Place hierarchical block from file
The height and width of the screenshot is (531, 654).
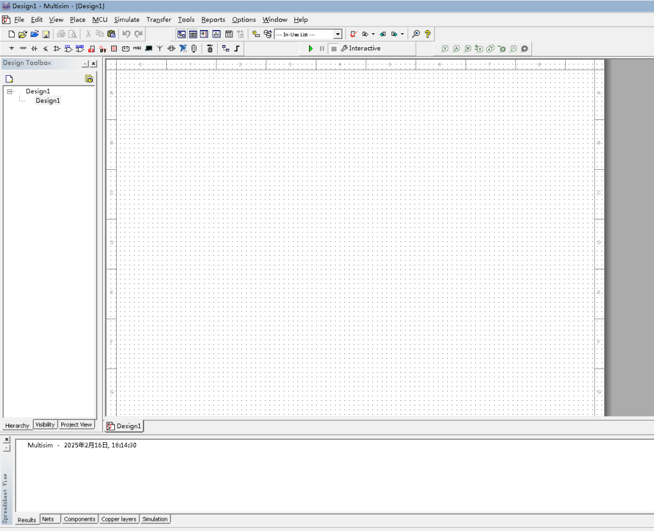point(225,49)
